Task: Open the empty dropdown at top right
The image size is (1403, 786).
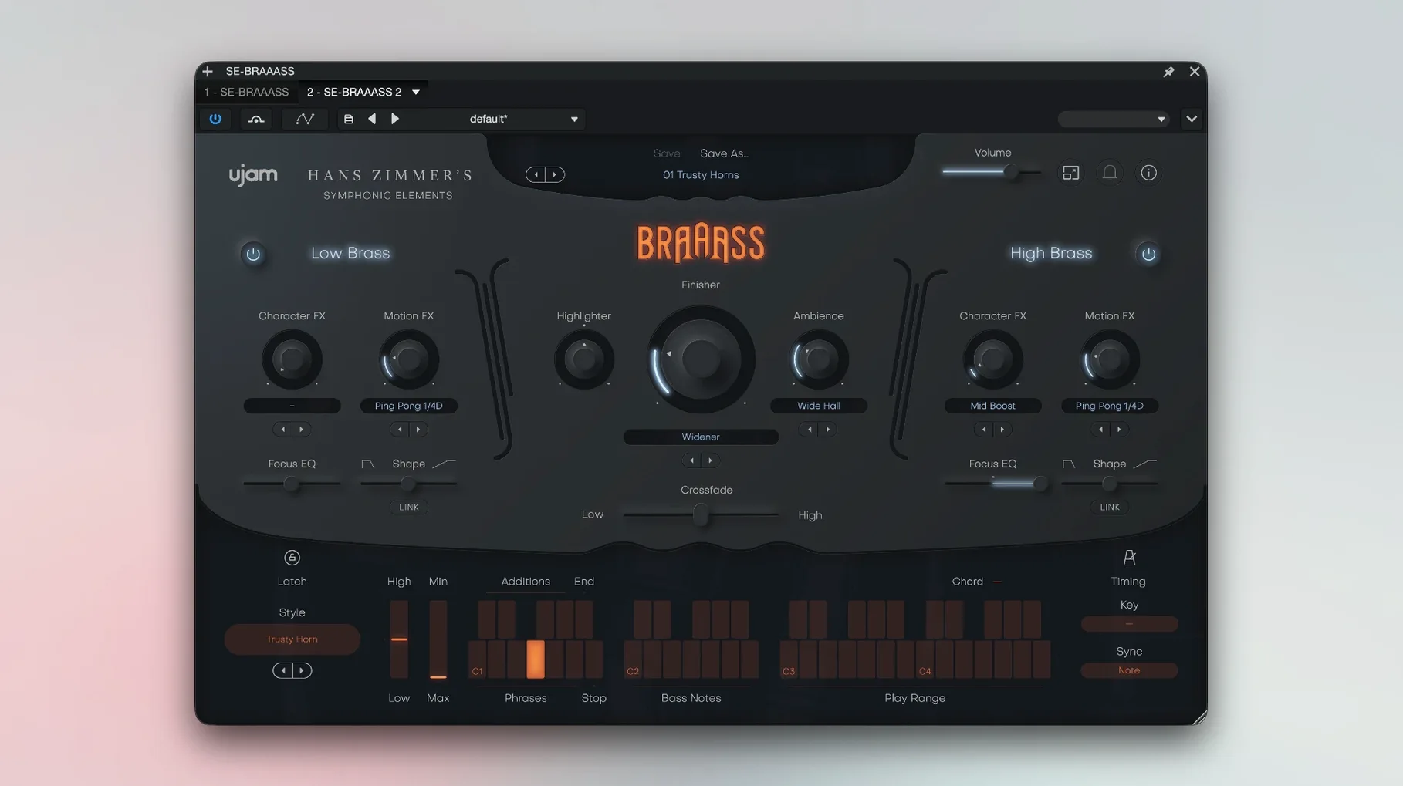Action: tap(1114, 119)
